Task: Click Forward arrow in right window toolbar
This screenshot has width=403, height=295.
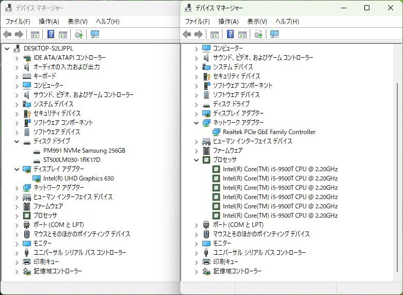Action: click(x=199, y=34)
